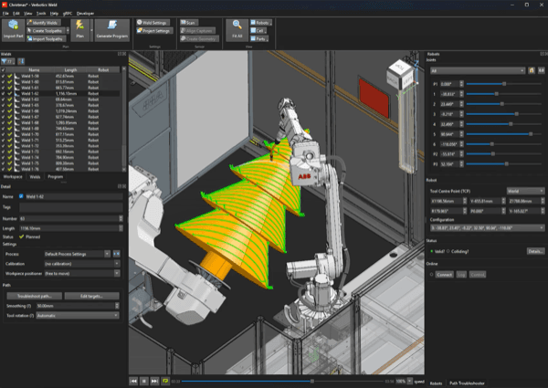Click the Import Part icon
548x388 pixels.
(x=14, y=30)
